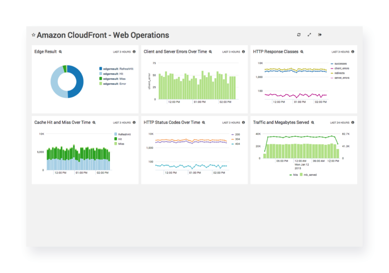Toggle client_errors series in legend
This screenshot has height=273, width=389.
[342, 68]
